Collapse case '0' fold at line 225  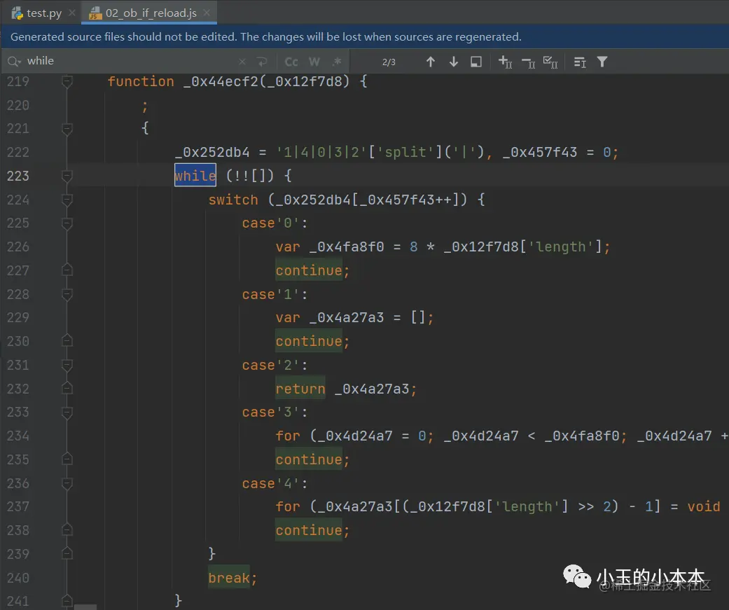click(67, 223)
